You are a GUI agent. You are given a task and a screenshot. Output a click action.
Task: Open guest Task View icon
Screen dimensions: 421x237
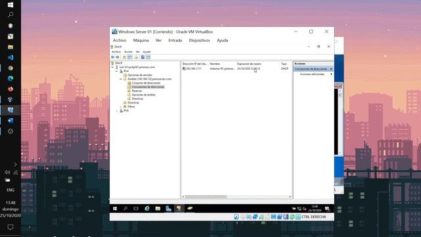point(136,209)
